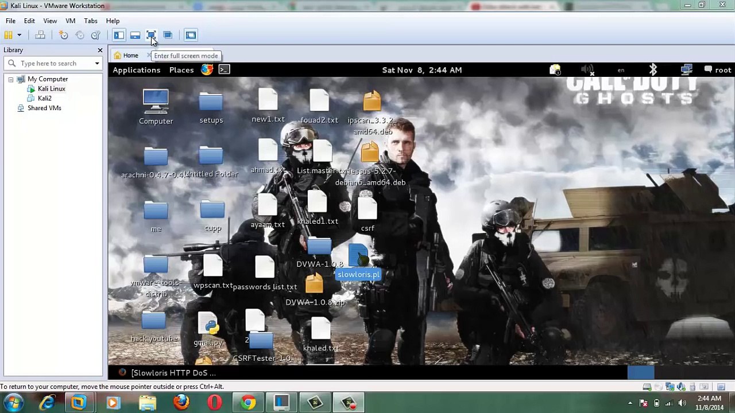
Task: Toggle the Library sidebar visibility
Action: (x=119, y=36)
